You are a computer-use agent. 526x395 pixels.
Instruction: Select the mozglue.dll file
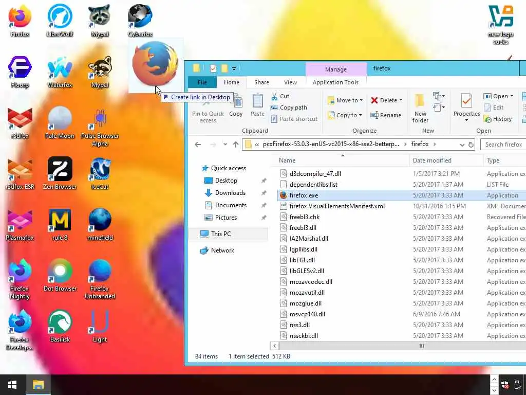point(402,303)
